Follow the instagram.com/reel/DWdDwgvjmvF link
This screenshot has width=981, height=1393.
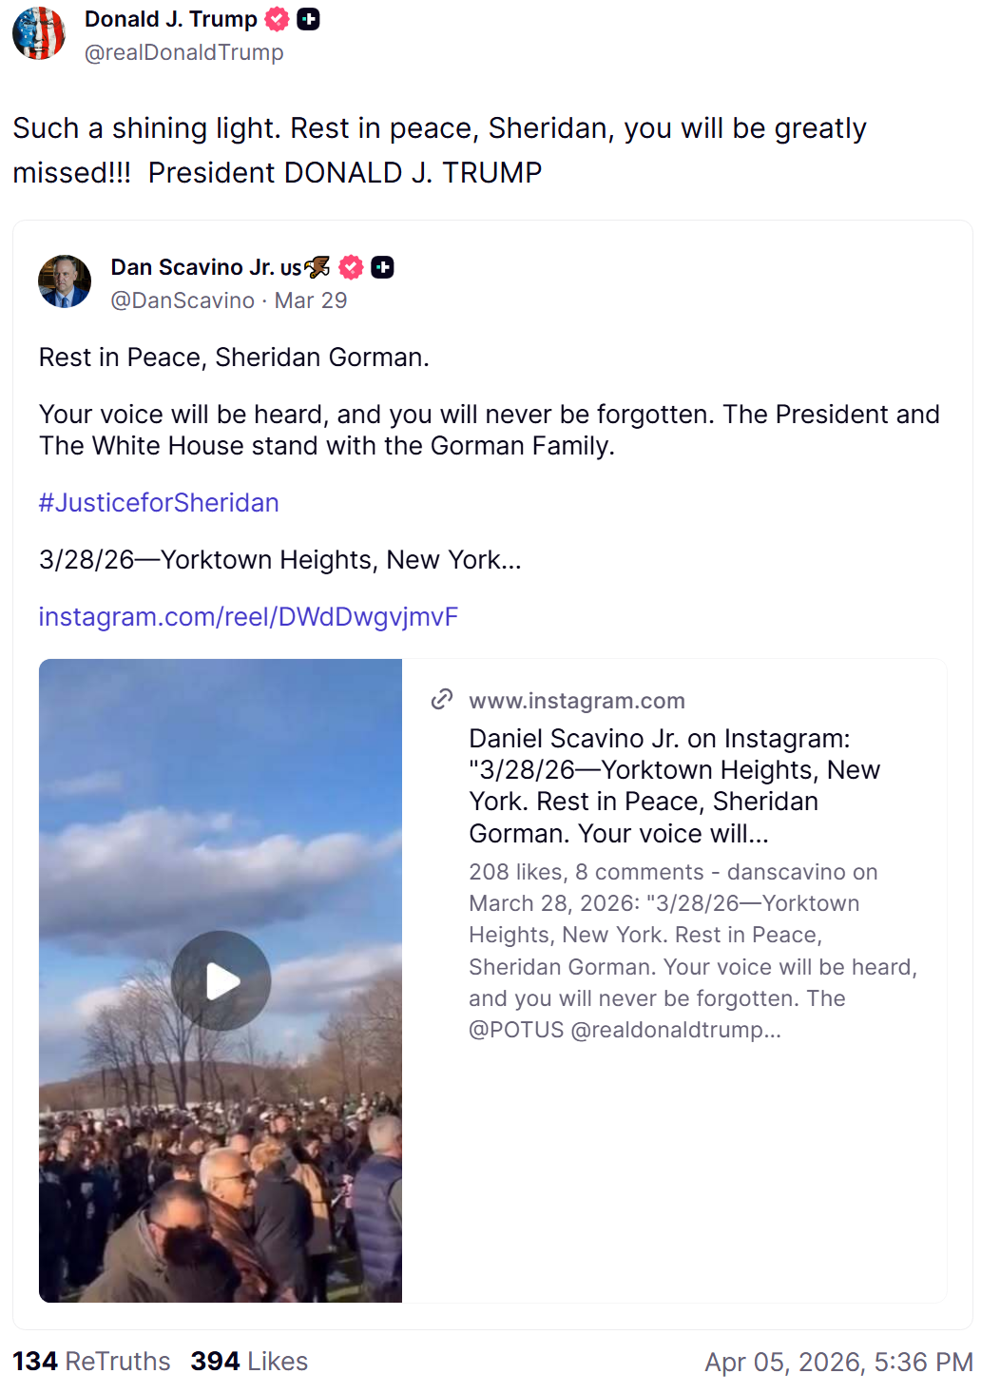point(248,616)
